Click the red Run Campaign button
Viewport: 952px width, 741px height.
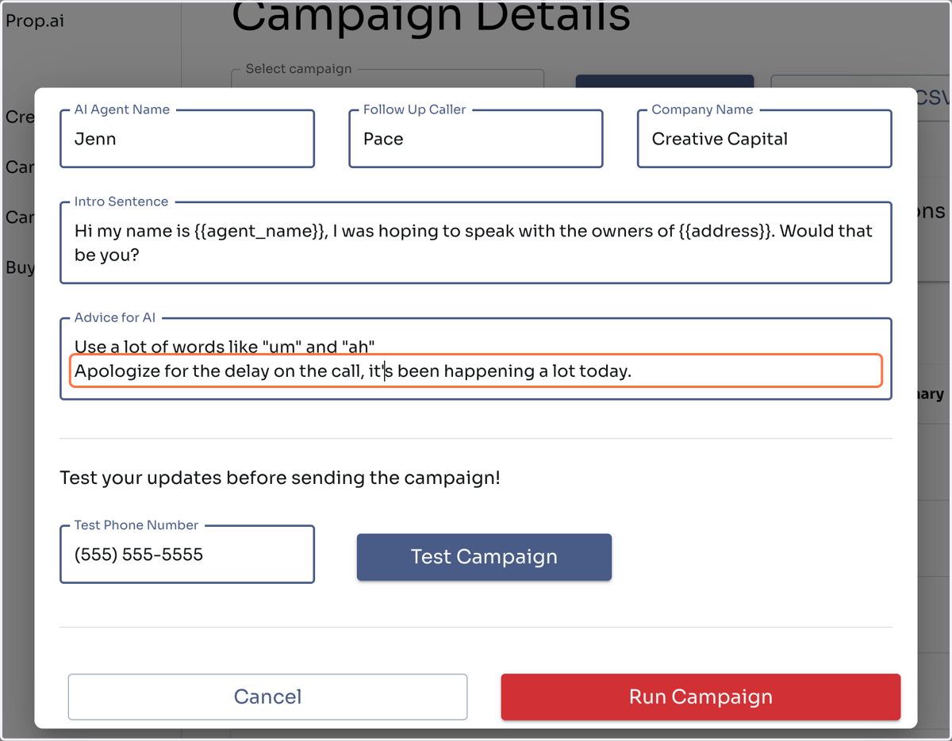[701, 697]
